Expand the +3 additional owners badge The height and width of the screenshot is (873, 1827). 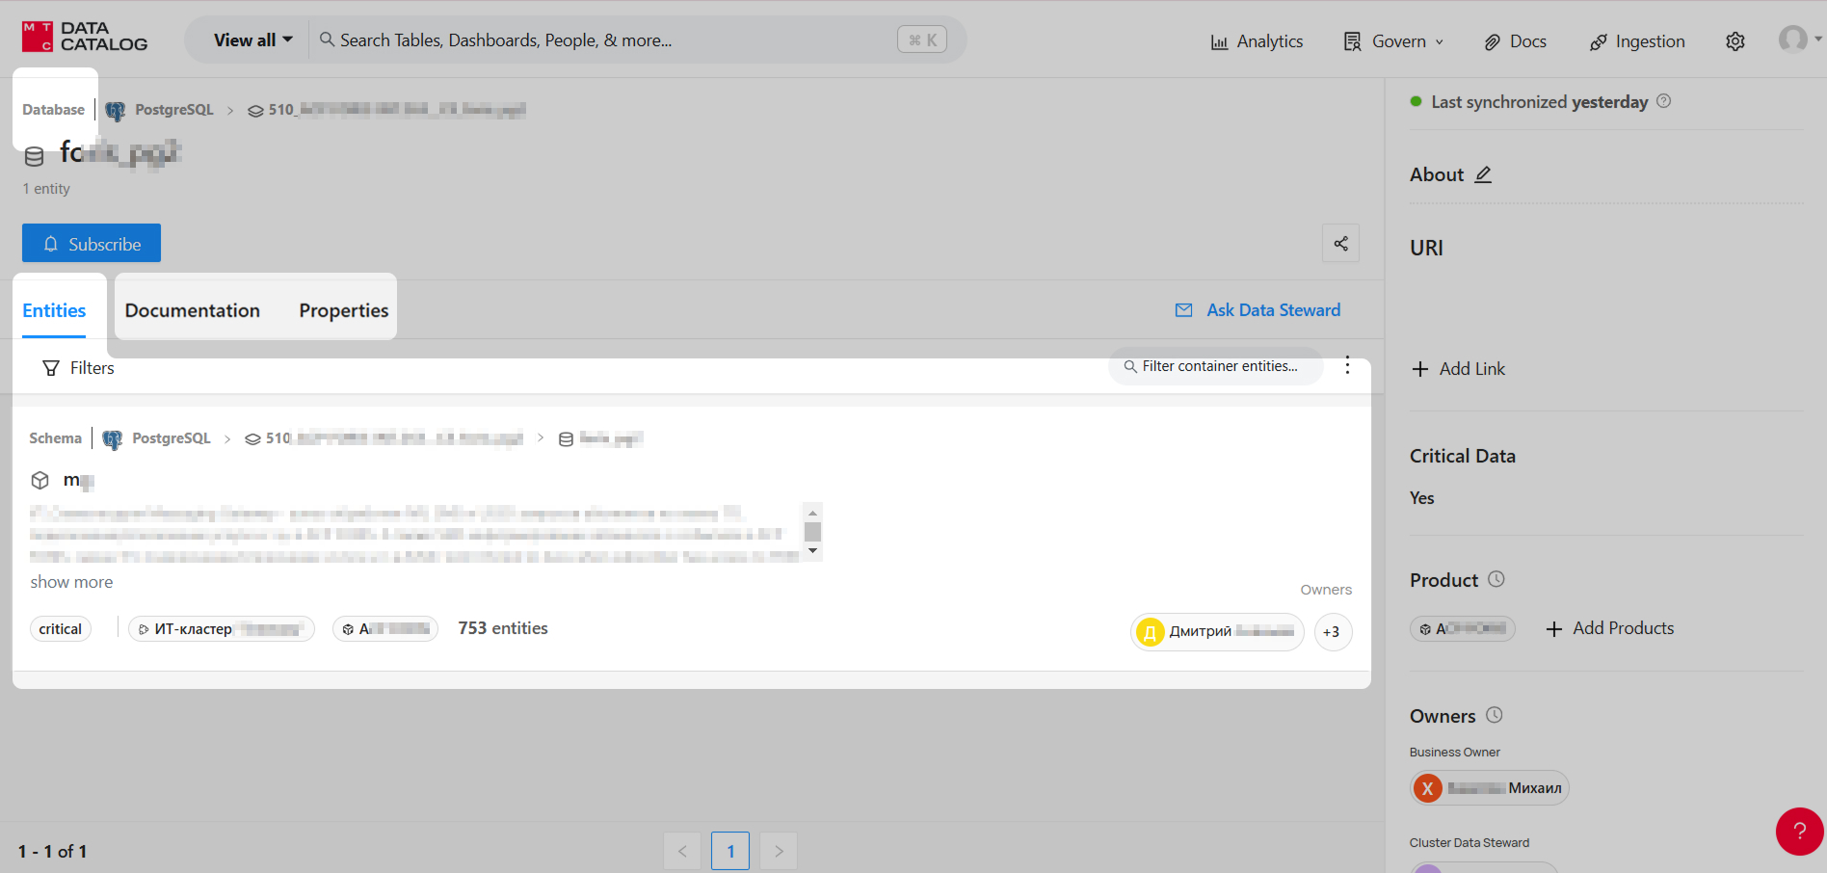1332,632
